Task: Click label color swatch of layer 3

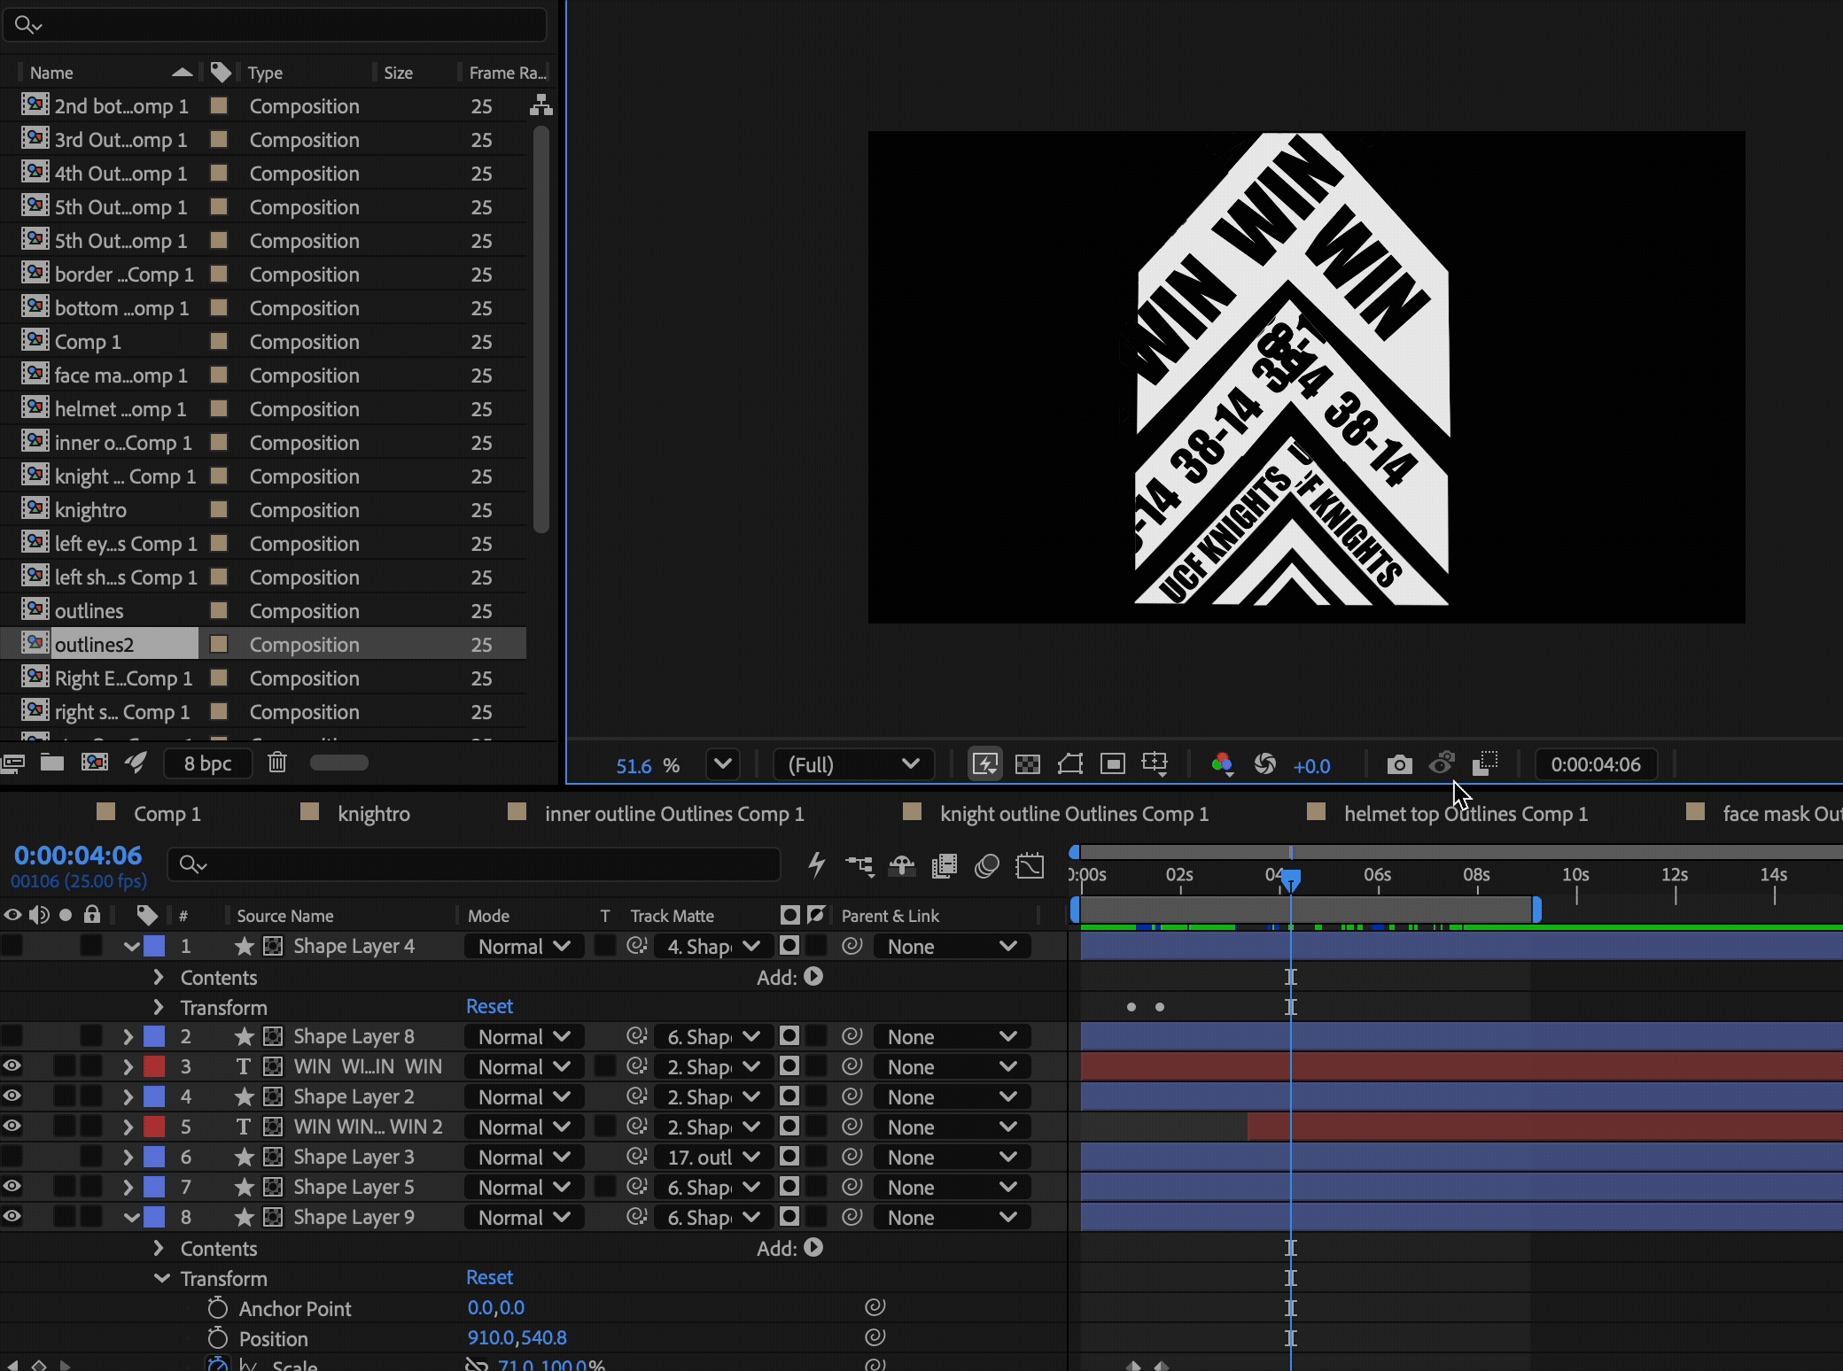Action: 154,1066
